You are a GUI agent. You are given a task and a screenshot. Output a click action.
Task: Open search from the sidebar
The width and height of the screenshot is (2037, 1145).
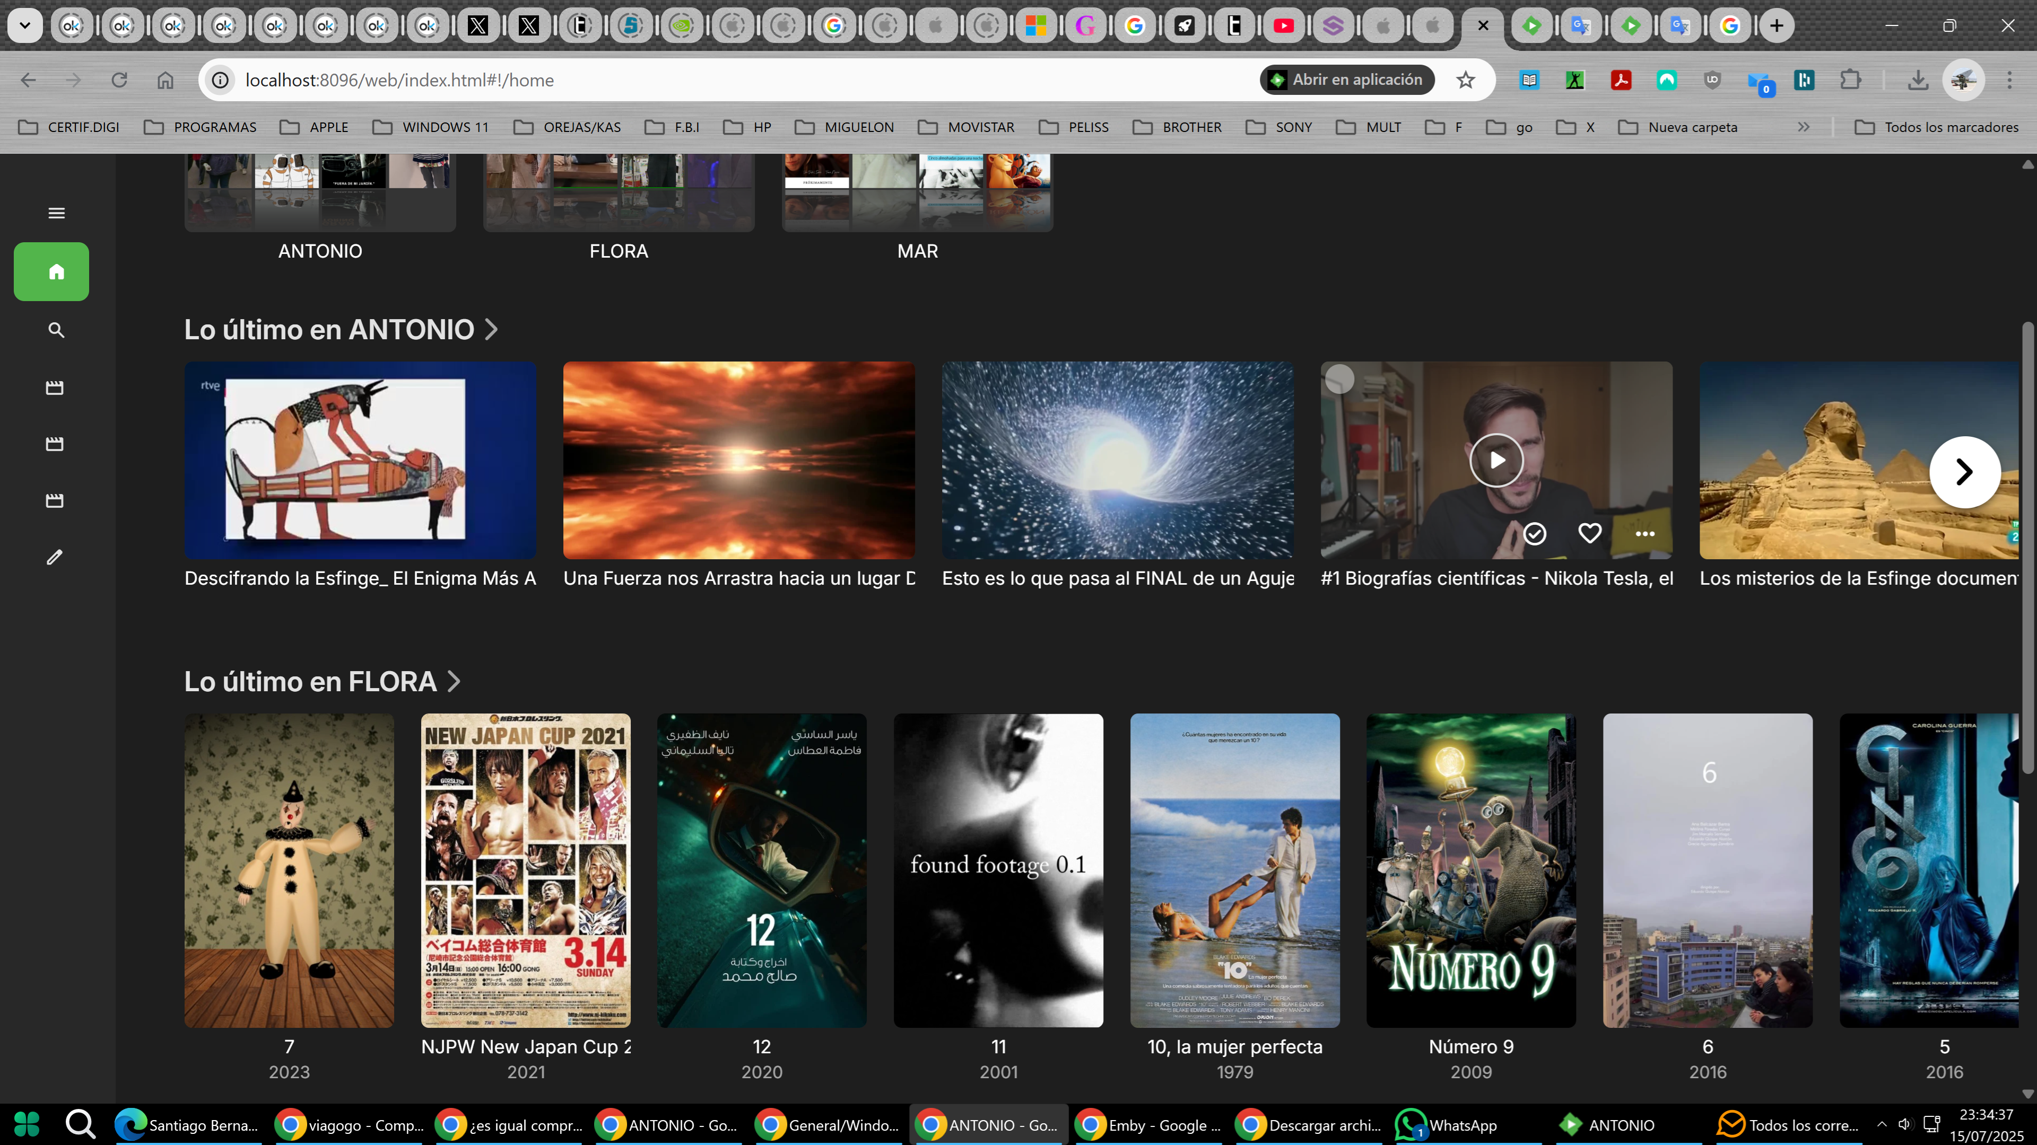(x=55, y=330)
